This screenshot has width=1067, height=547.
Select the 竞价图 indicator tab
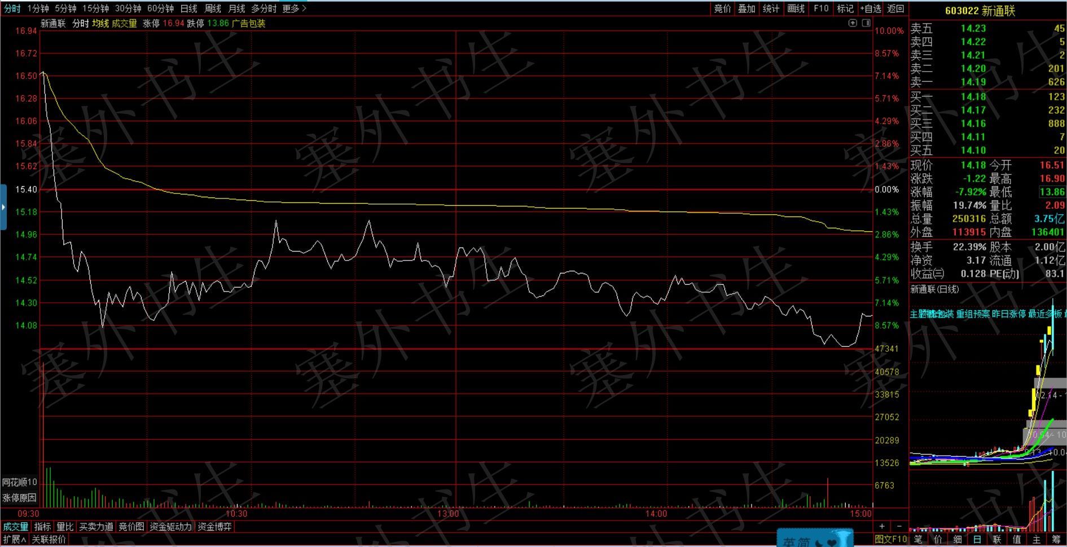point(131,527)
